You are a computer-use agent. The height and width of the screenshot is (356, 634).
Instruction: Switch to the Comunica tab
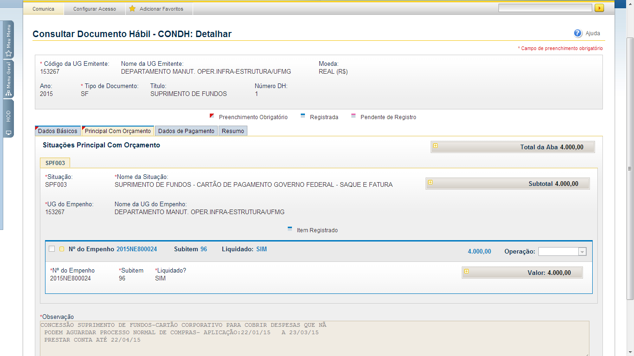coord(44,9)
